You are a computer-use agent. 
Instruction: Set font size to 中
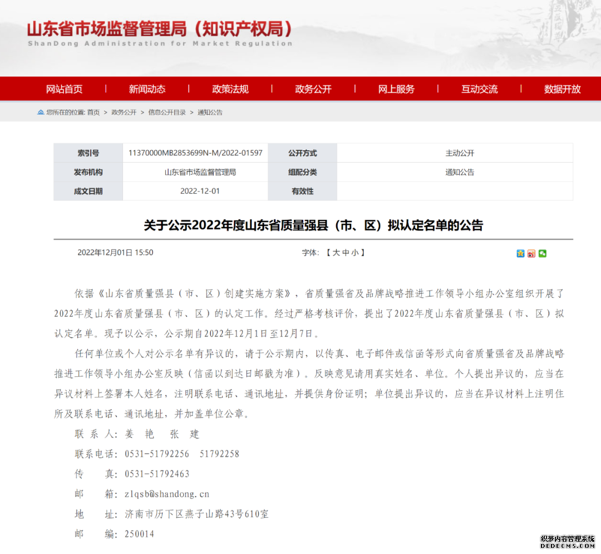tap(346, 253)
